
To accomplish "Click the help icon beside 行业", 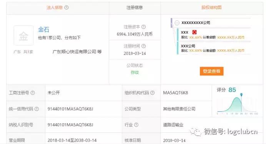I will pyautogui.click(x=136, y=125).
